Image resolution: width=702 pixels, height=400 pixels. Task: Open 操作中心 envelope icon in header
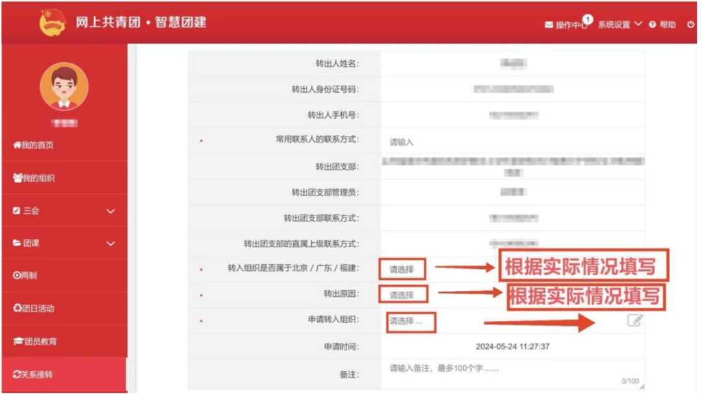pos(549,25)
